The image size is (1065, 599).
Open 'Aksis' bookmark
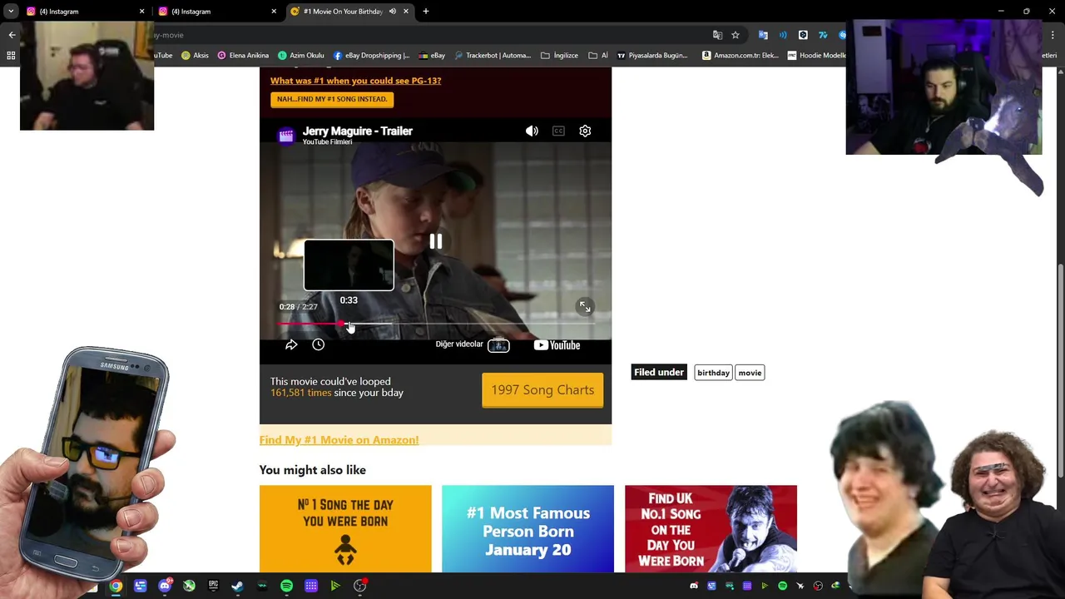[196, 56]
